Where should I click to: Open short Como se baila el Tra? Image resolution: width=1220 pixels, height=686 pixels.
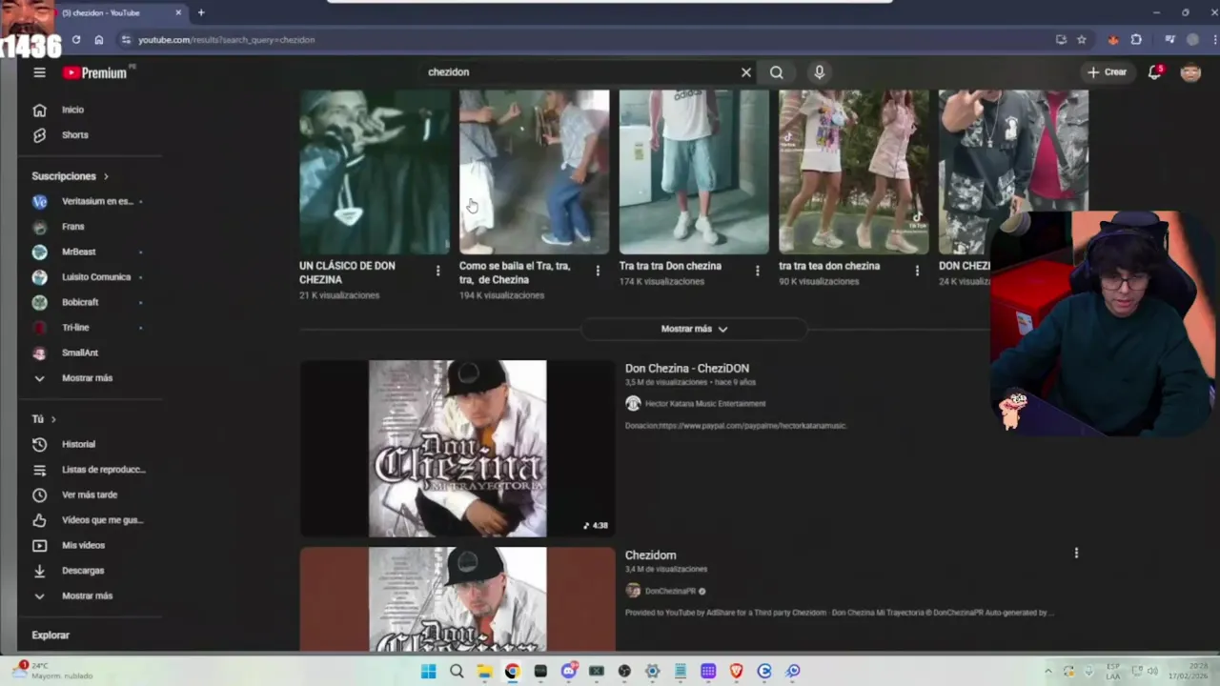pos(534,172)
